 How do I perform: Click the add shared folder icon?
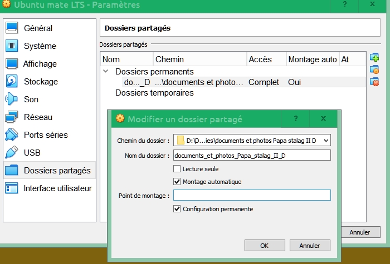[374, 58]
